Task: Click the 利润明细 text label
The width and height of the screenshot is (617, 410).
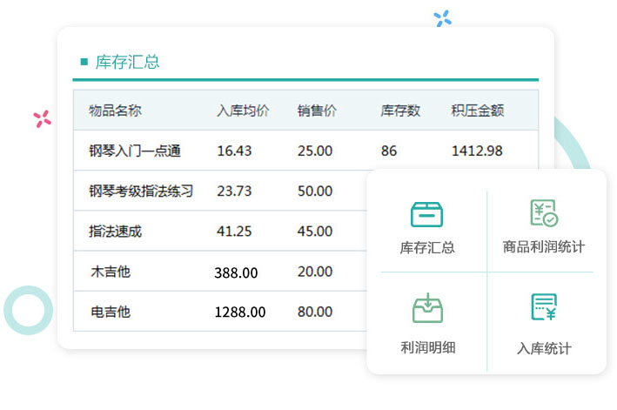Action: point(427,347)
